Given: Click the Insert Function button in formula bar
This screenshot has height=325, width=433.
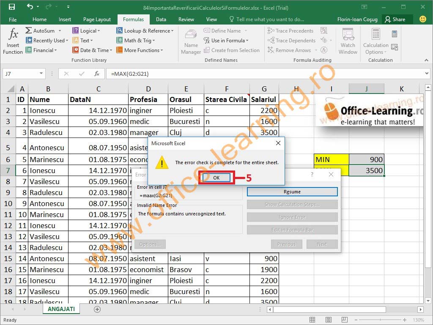Looking at the screenshot, I should 97,74.
